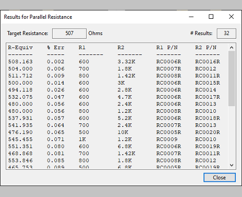The image size is (242, 197).
Task: Click the % Err column header
Action: point(56,48)
